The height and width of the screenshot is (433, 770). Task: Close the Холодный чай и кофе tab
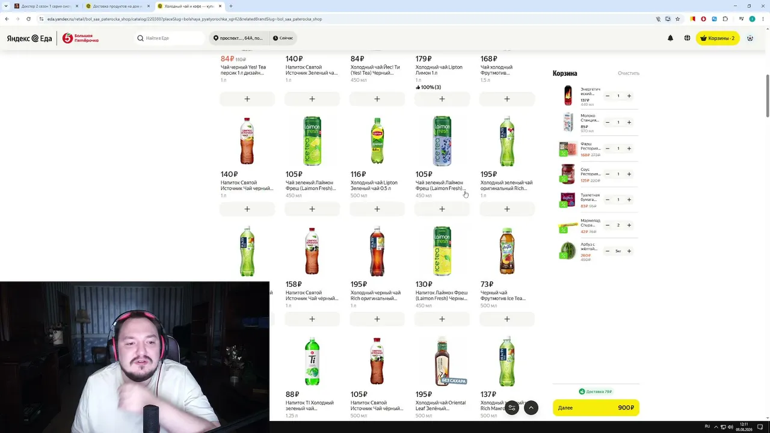click(220, 6)
